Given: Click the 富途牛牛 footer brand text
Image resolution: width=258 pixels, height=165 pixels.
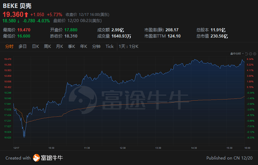Looking at the screenshot, I should [x=52, y=158].
